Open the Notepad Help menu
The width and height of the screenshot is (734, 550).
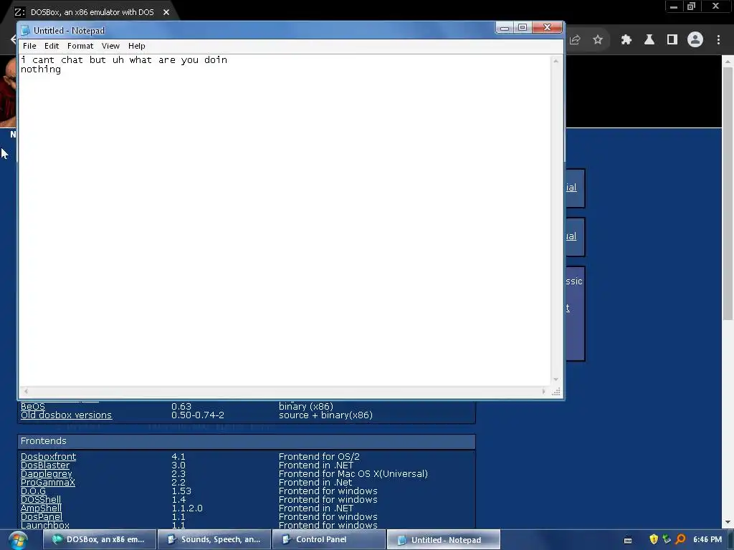tap(137, 46)
